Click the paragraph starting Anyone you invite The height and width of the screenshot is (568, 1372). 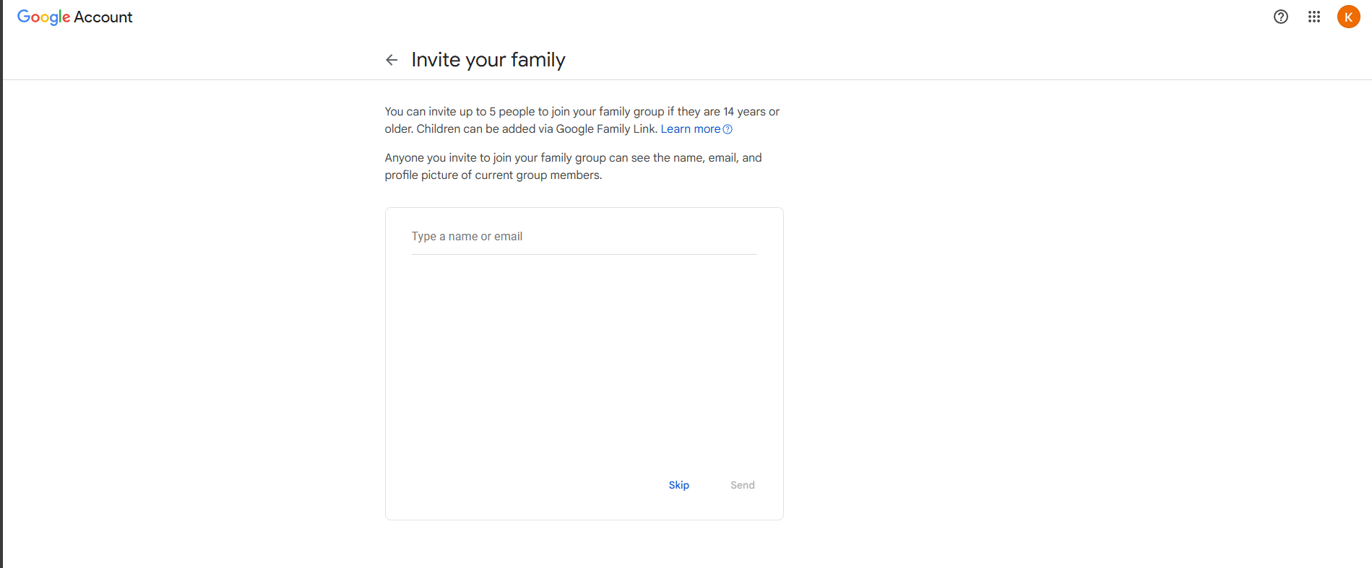point(520,158)
